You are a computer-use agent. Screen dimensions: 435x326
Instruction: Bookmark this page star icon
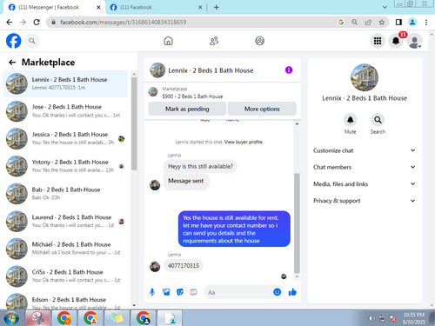[382, 22]
